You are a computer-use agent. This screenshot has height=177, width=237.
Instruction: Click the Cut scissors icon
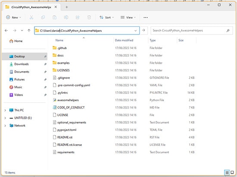pyautogui.click(x=31, y=18)
